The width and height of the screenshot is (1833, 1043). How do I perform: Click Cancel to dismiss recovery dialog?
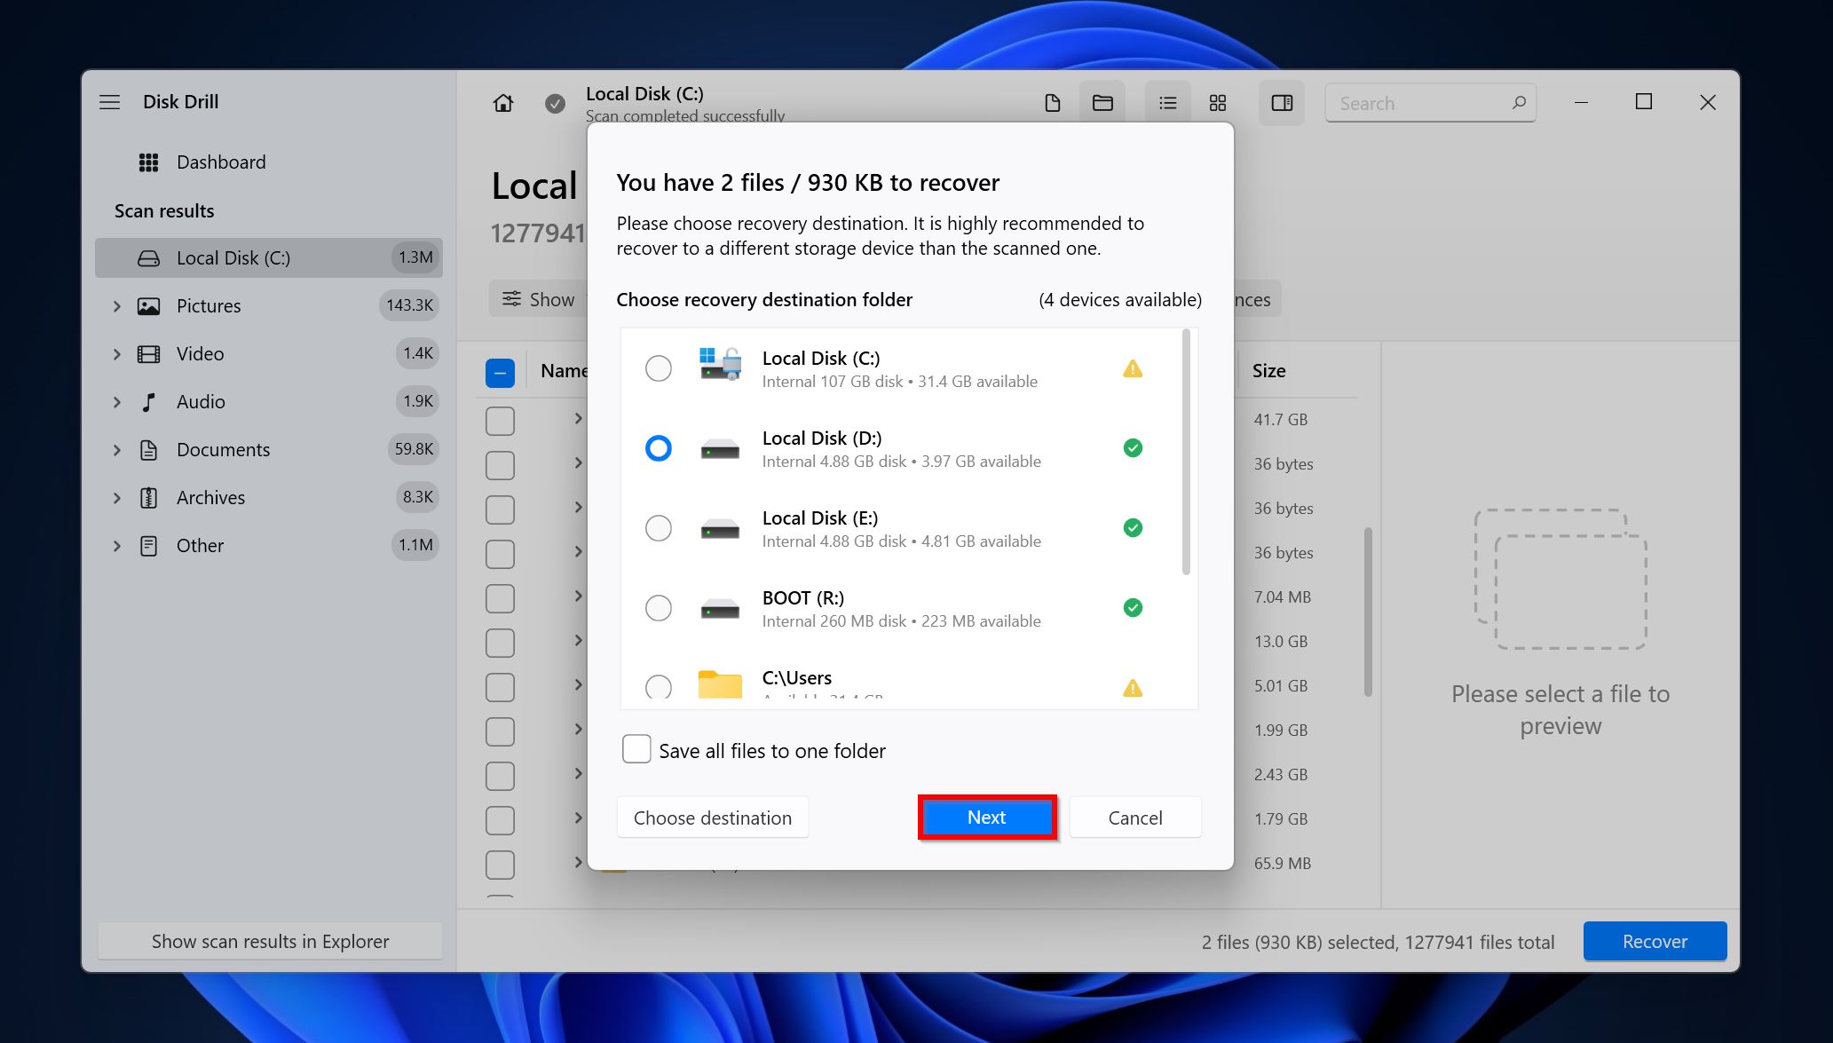(1134, 818)
